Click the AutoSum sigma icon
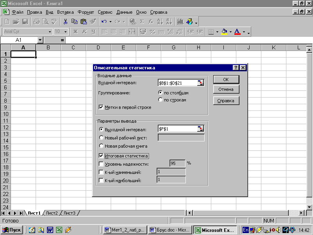 (142, 22)
